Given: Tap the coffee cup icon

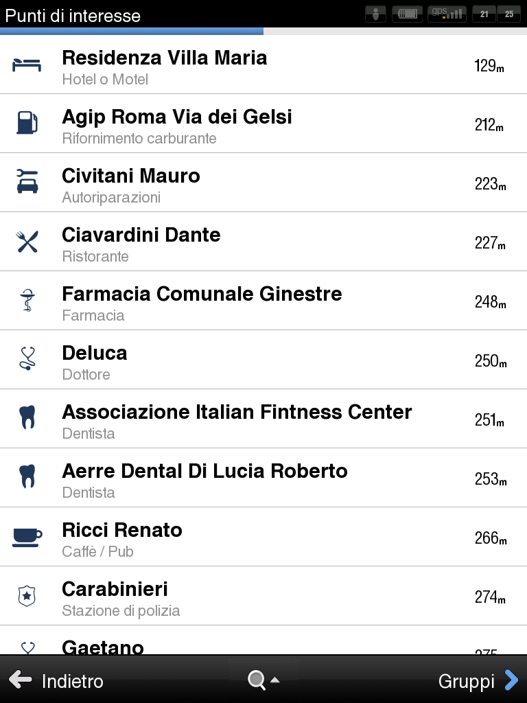Looking at the screenshot, I should tap(27, 537).
